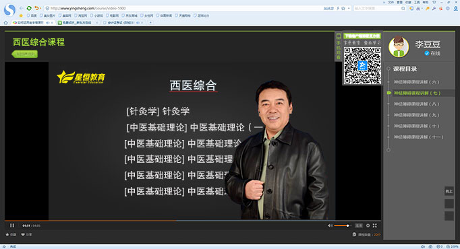Click the yellow tag extension icon
The width and height of the screenshot is (460, 249).
point(411,9)
